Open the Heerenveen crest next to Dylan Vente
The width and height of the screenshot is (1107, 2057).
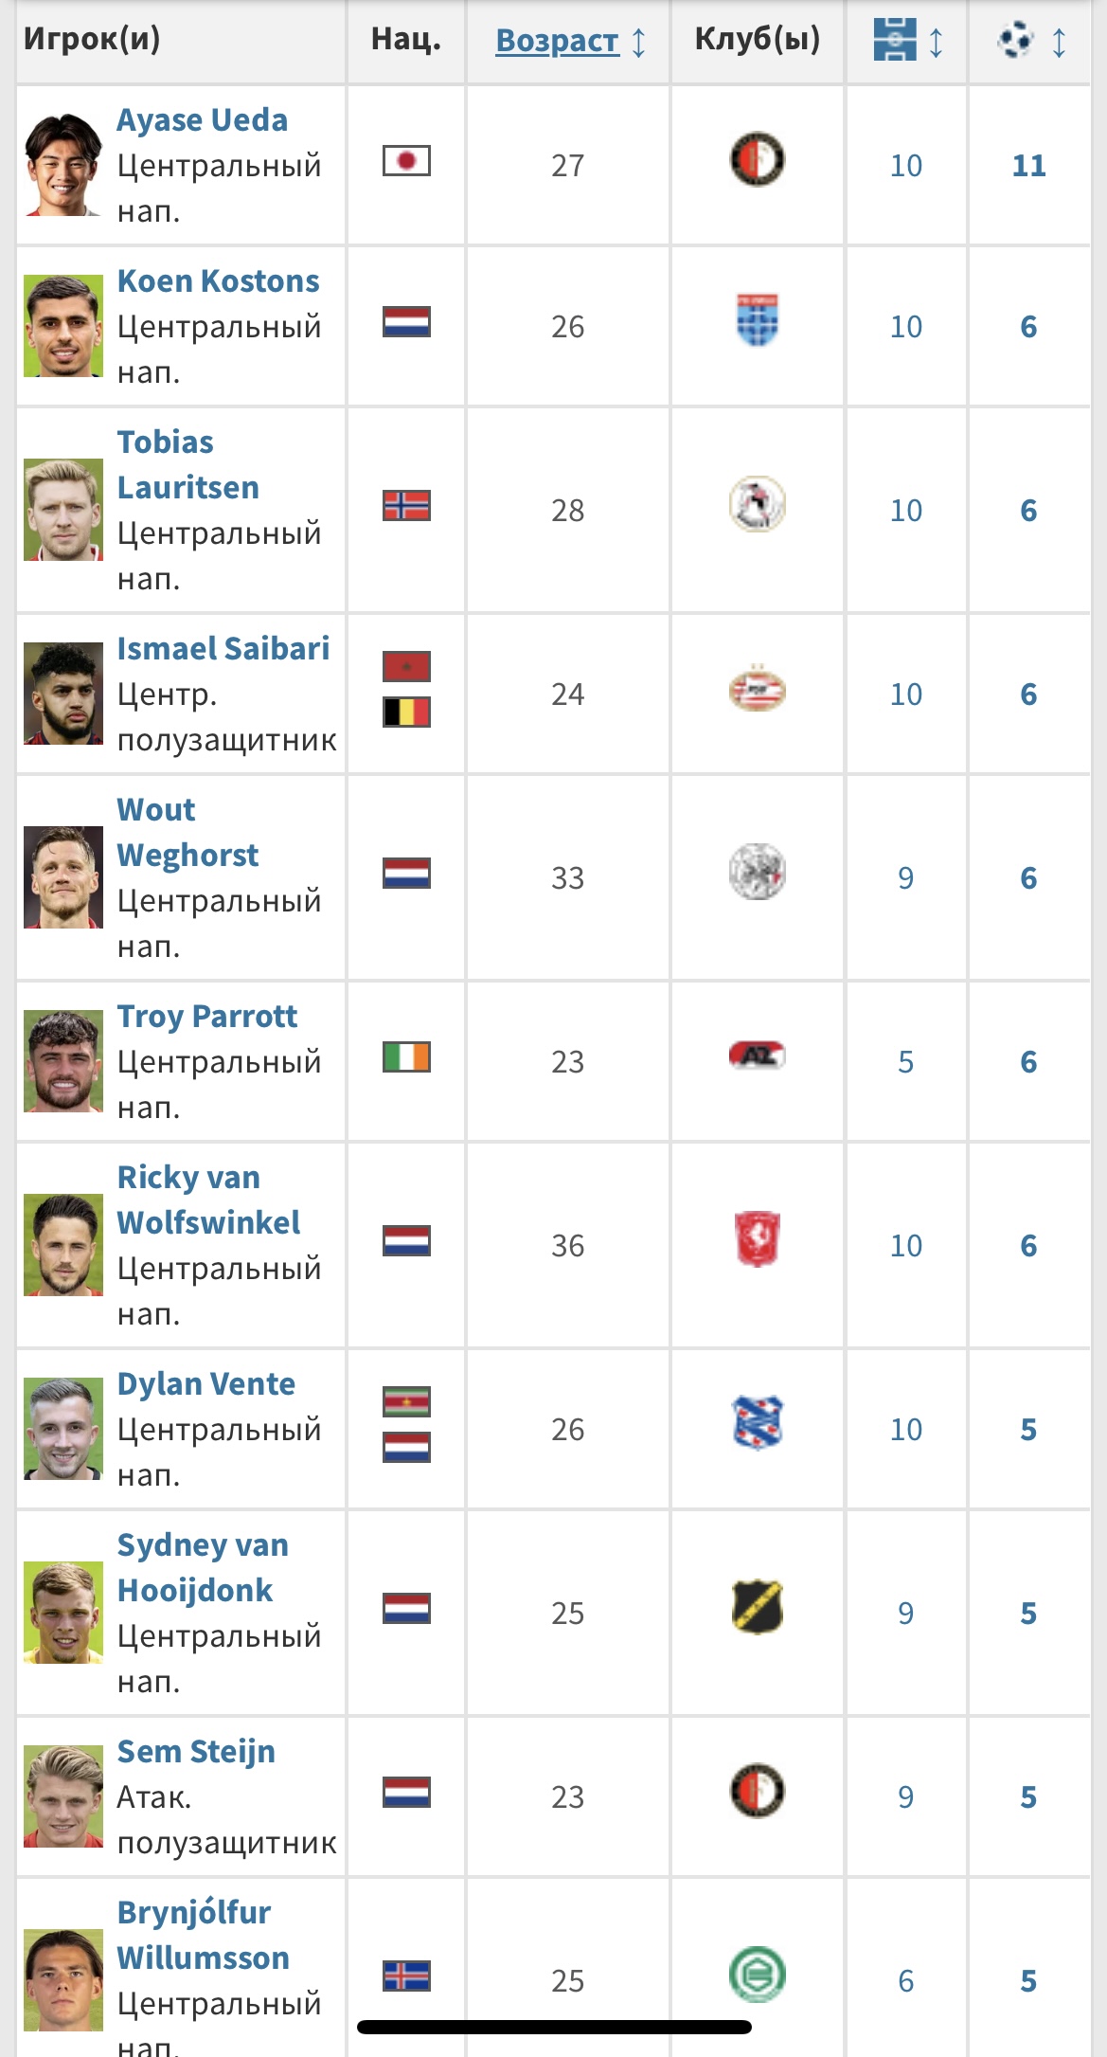click(757, 1423)
